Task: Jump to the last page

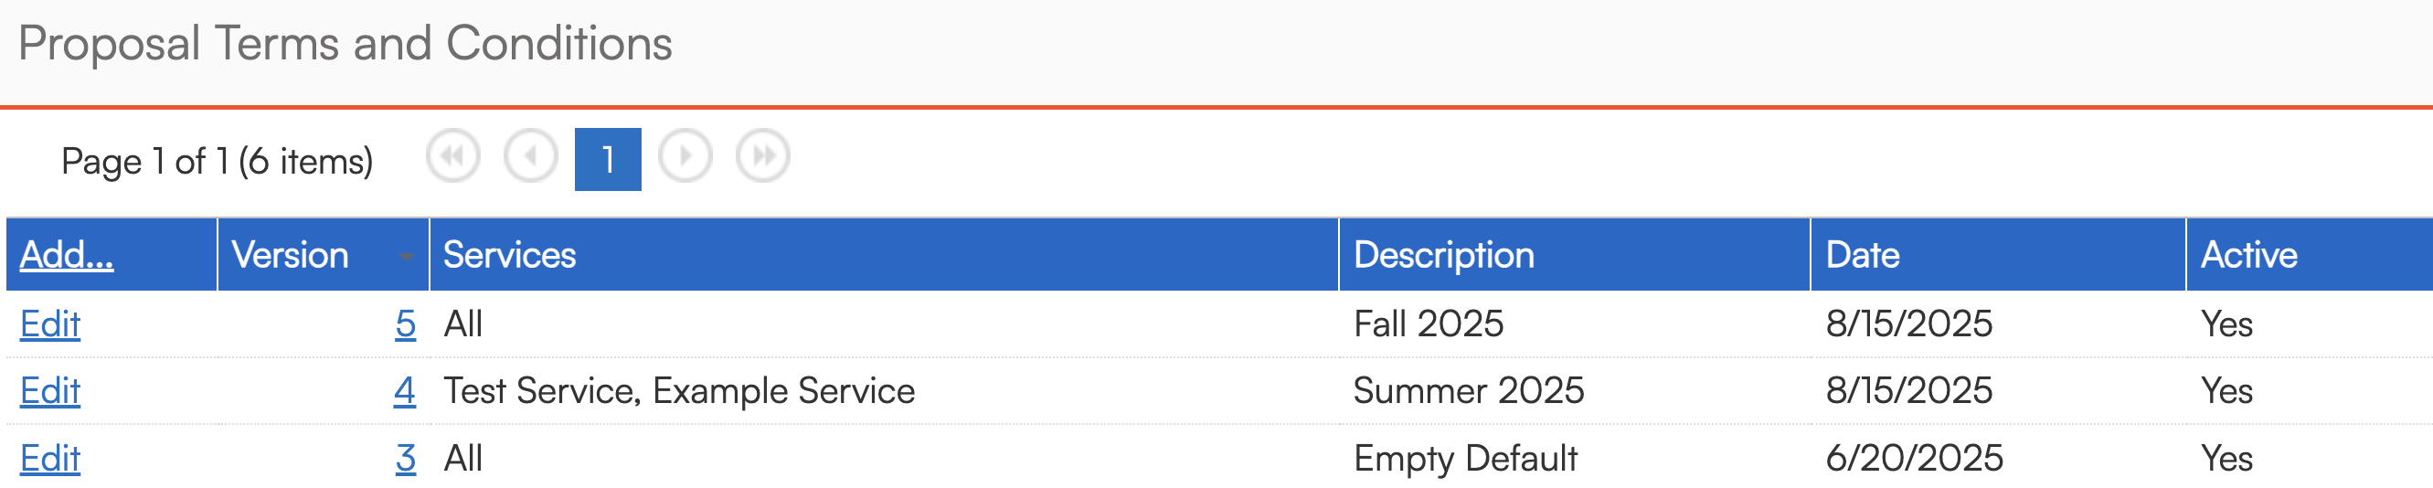Action: [x=763, y=156]
